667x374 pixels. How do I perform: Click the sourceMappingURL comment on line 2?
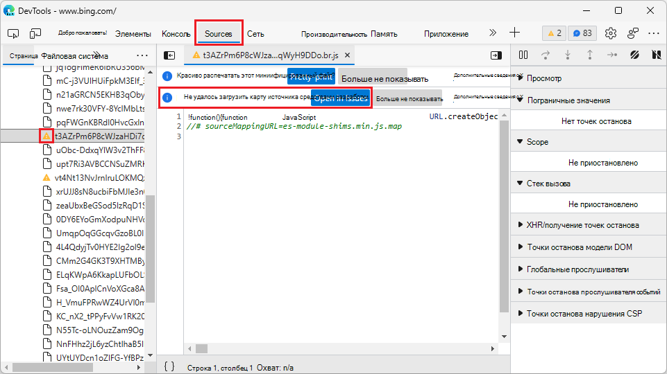294,126
